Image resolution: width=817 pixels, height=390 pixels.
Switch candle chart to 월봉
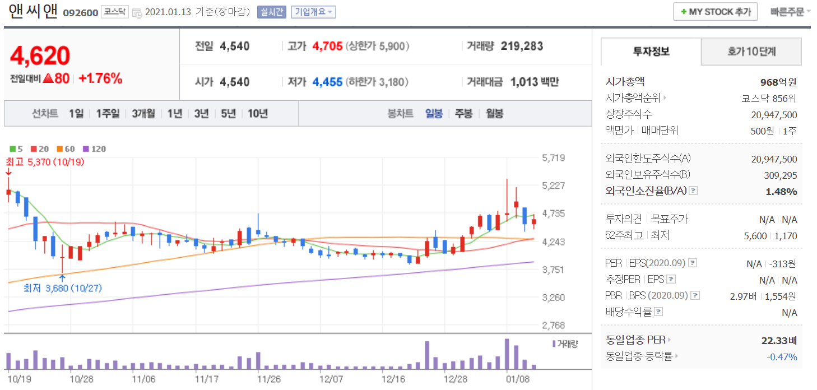tap(494, 114)
